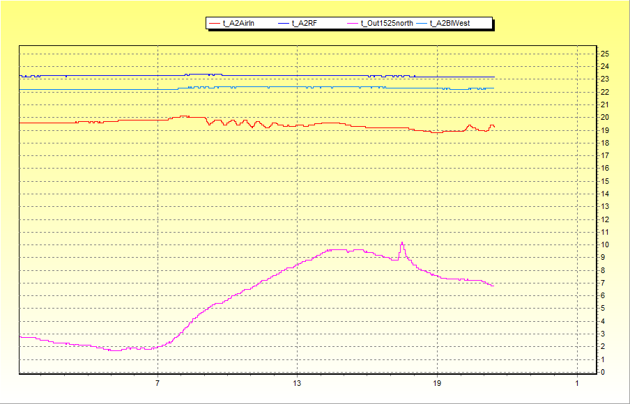Click the 0 value on the y-axis
The image size is (630, 404).
point(603,372)
